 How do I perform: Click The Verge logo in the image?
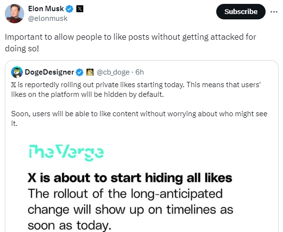click(x=66, y=153)
